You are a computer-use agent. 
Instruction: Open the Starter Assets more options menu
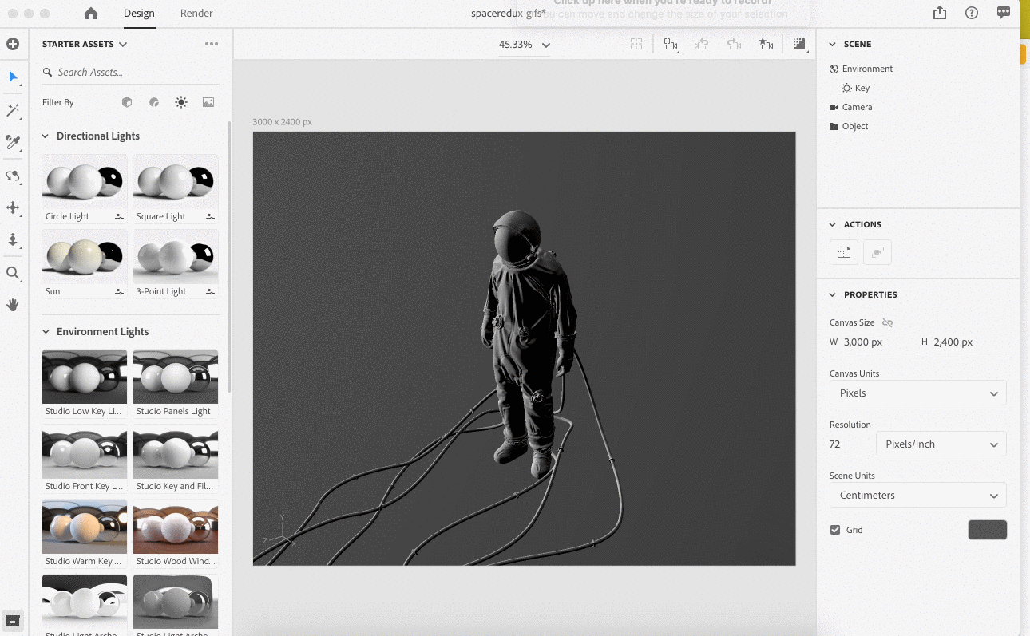coord(212,44)
